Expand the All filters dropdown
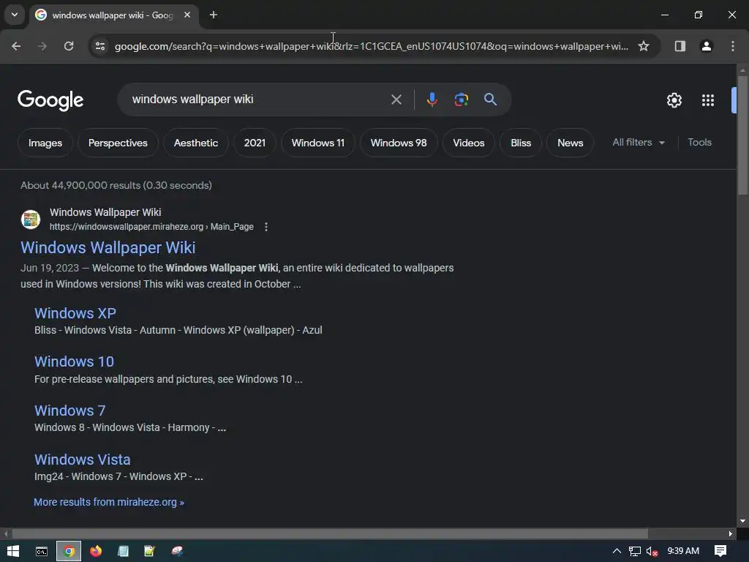Image resolution: width=749 pixels, height=562 pixels. 639,143
